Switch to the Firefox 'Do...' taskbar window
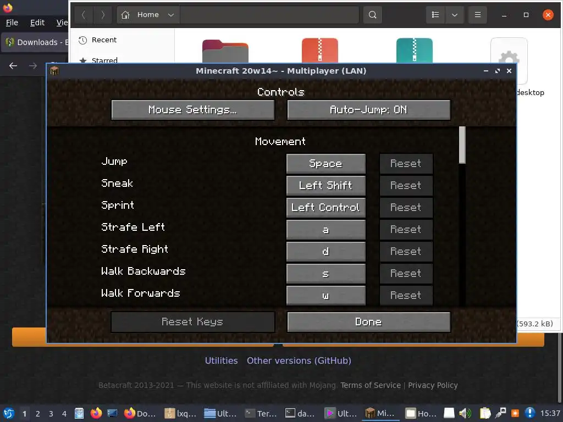The width and height of the screenshot is (563, 422). coord(140,413)
